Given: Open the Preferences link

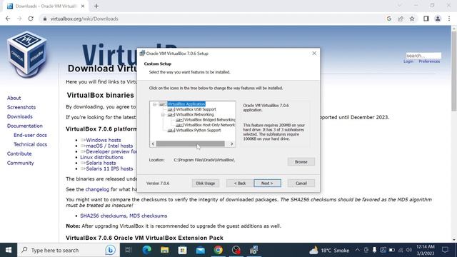Looking at the screenshot, I should point(429,61).
